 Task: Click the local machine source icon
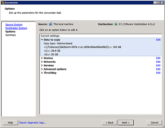coord(50,24)
